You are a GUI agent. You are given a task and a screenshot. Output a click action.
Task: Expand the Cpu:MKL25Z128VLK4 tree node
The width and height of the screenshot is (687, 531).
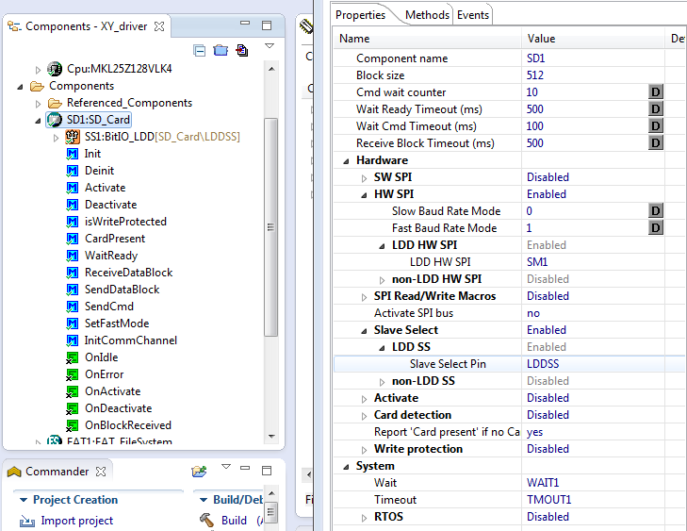tap(38, 70)
